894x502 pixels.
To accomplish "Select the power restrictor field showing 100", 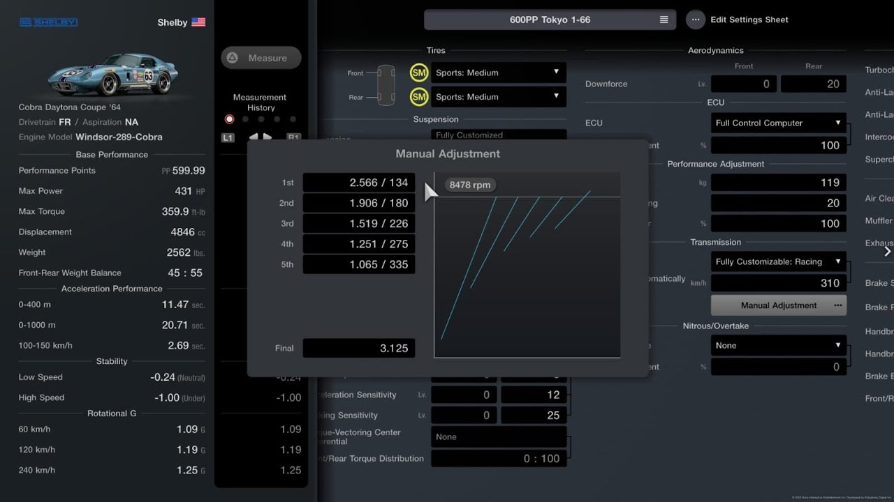I will pos(779,223).
